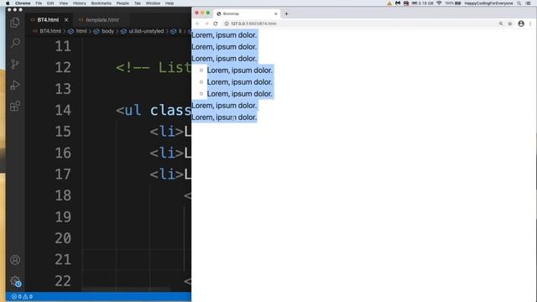Select the BT4.html breadcrumb item
The width and height of the screenshot is (537, 302).
tap(50, 31)
